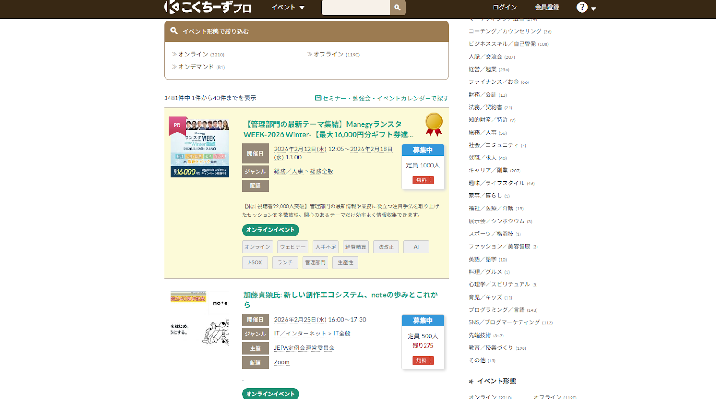Open the 会員登録 link
This screenshot has height=399, width=716.
(547, 8)
